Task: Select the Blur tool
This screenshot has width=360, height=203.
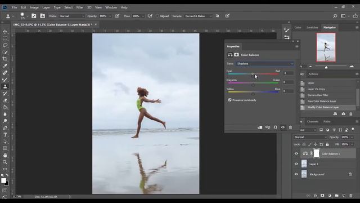Action: click(5, 114)
